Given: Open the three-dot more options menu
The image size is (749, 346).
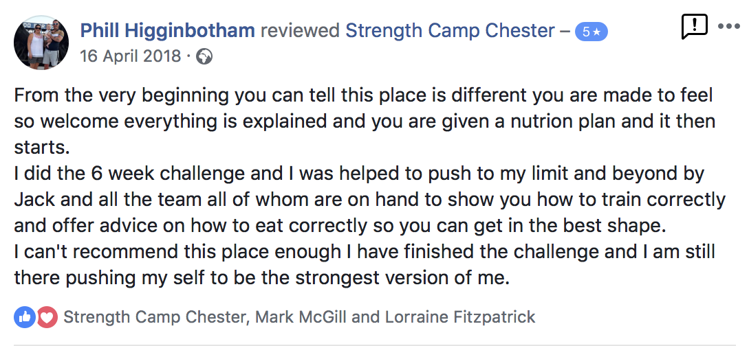Looking at the screenshot, I should point(729,27).
